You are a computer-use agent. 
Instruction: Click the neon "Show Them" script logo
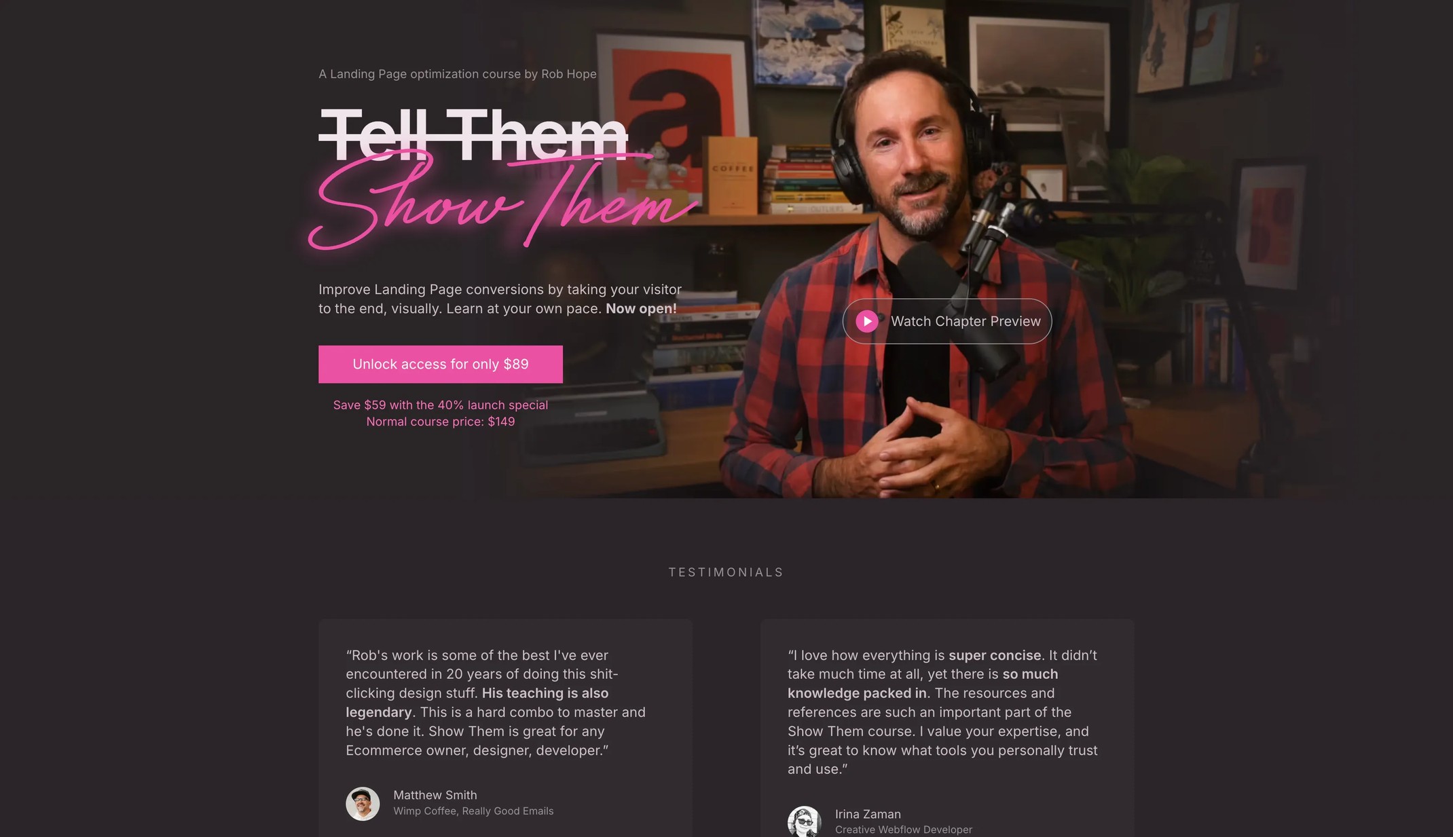tap(502, 200)
